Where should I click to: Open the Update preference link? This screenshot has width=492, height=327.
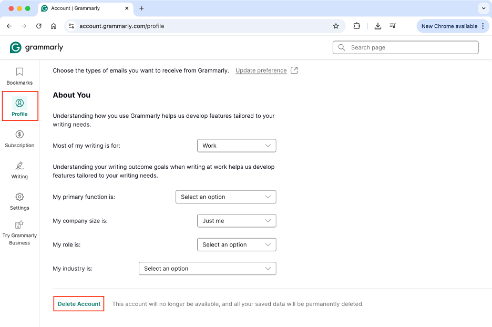click(x=261, y=70)
